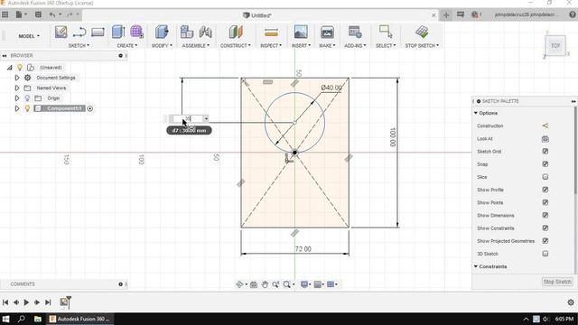Viewport: 578px width, 325px height.
Task: Open the SKETCH menu
Action: tap(79, 46)
